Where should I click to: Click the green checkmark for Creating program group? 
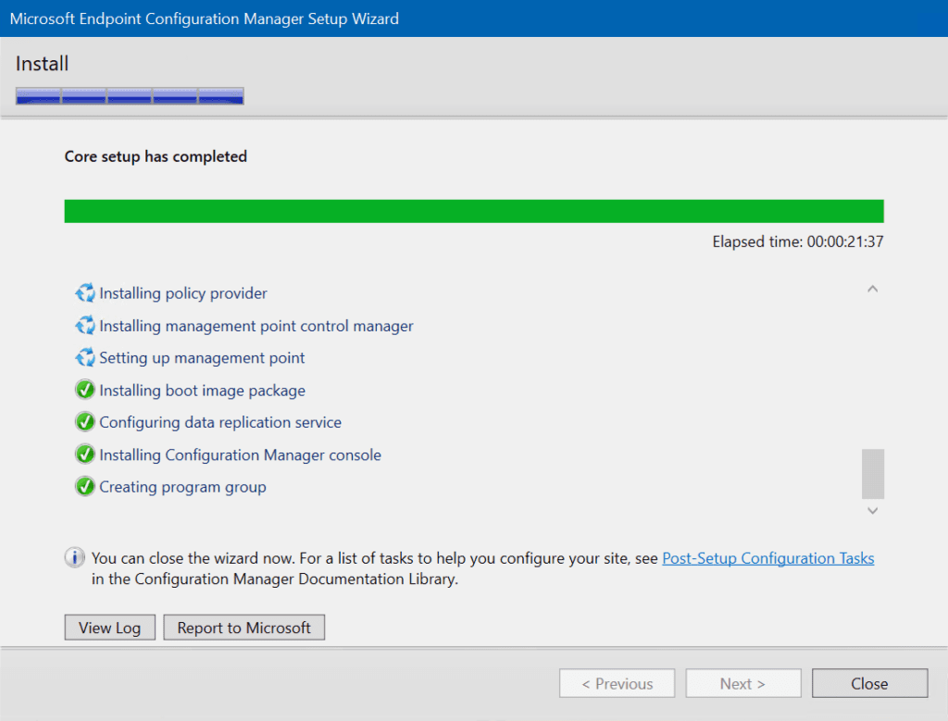point(84,487)
